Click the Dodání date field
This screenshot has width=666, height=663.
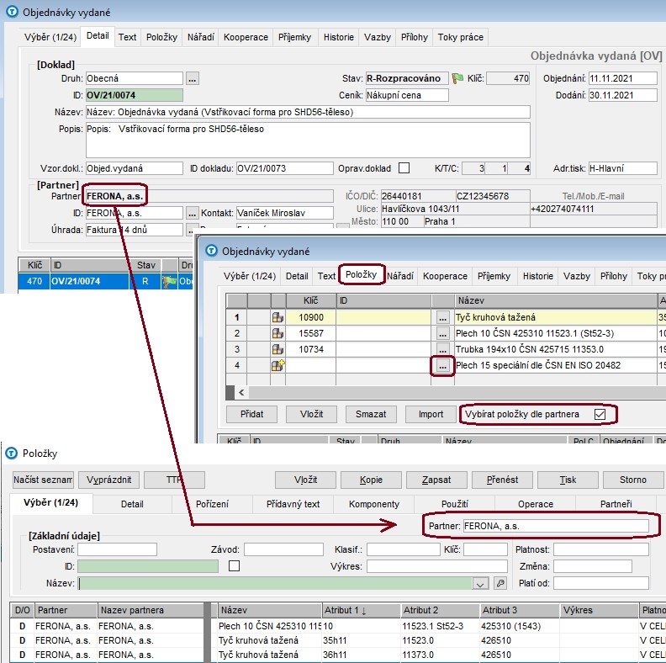tap(622, 95)
